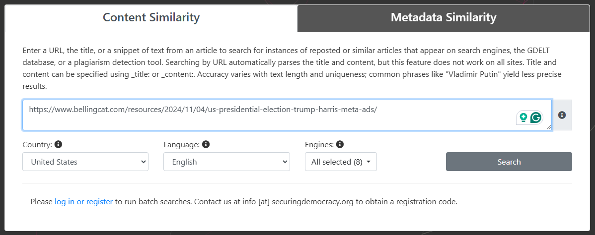Switch to the Metadata Similarity tab
Image resolution: width=595 pixels, height=235 pixels.
click(443, 18)
